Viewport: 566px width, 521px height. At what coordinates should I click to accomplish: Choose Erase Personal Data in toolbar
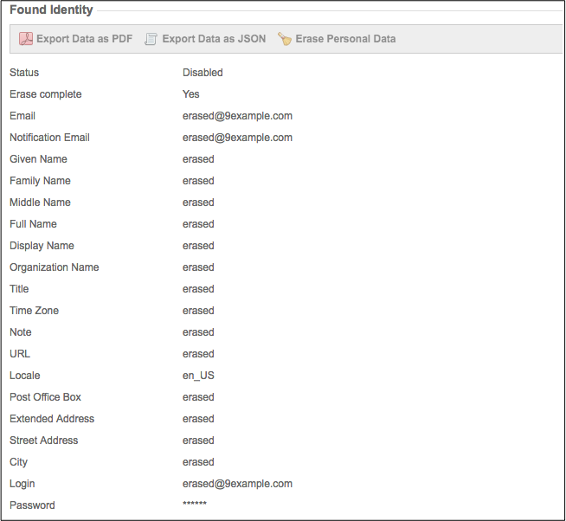click(345, 39)
